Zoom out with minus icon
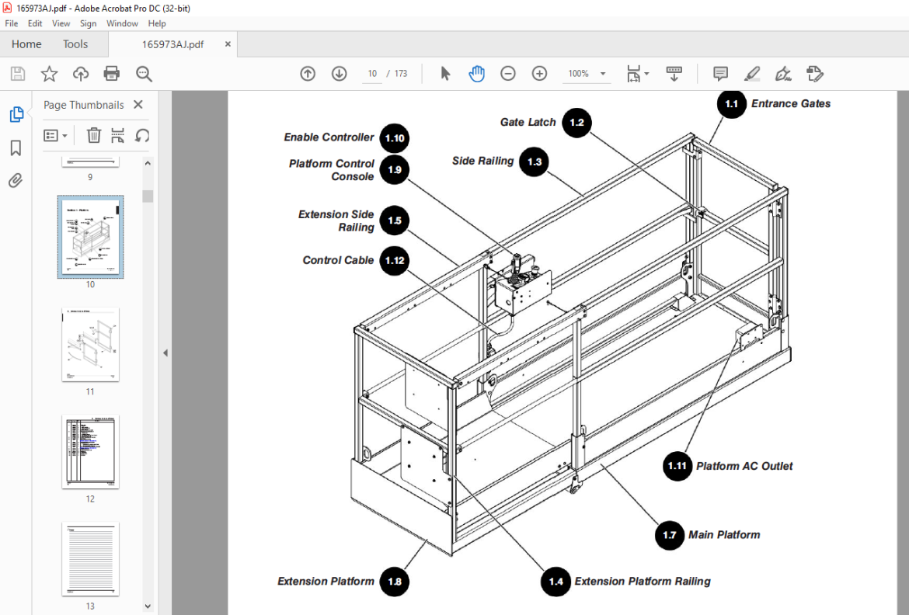Image resolution: width=909 pixels, height=615 pixels. (x=508, y=74)
